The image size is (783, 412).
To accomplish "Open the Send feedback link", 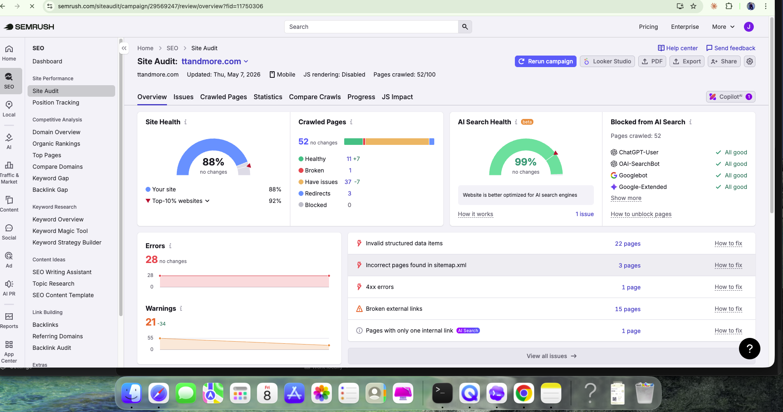I will tap(731, 48).
